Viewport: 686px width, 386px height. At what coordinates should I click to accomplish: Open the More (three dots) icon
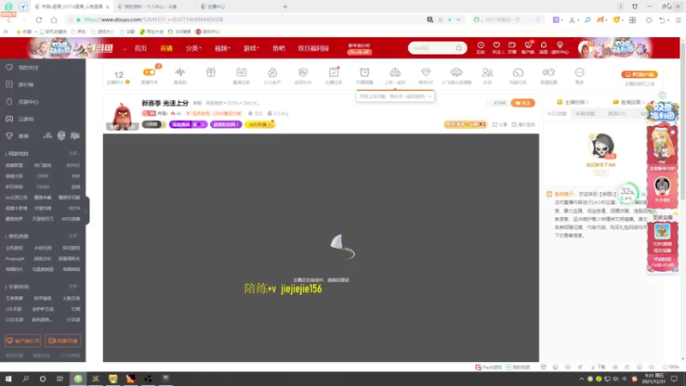pos(580,72)
